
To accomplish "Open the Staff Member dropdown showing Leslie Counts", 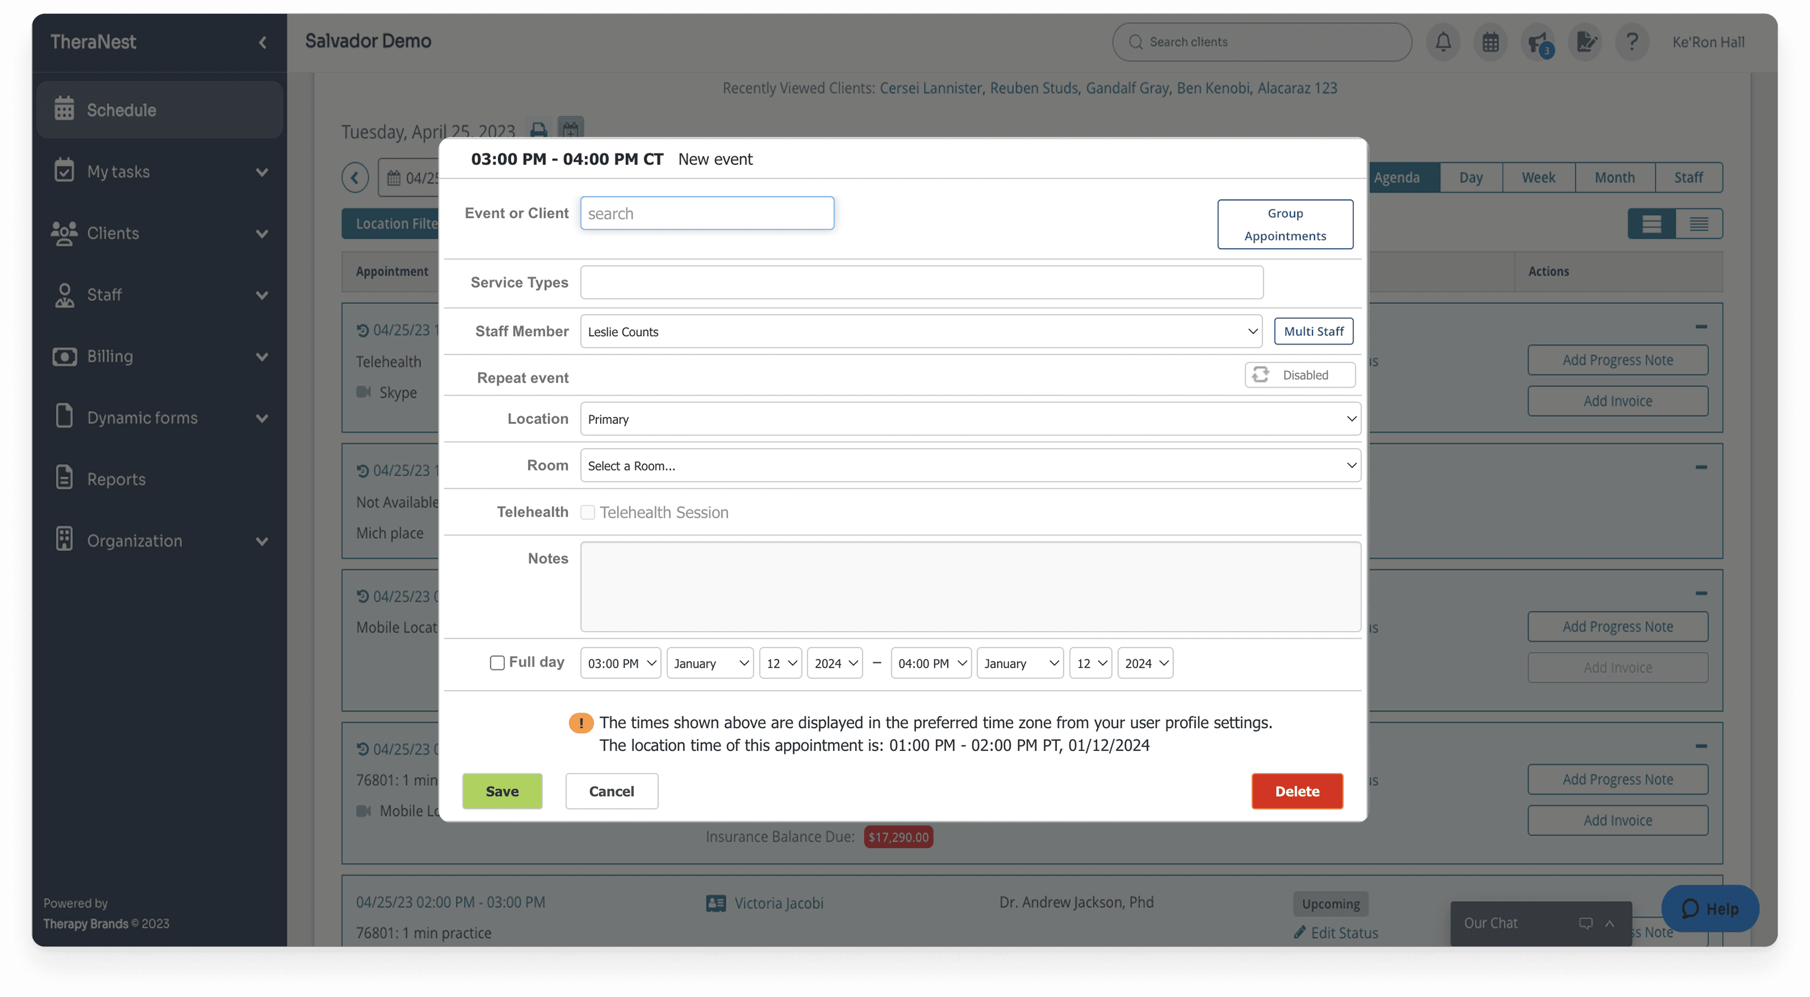I will [920, 331].
